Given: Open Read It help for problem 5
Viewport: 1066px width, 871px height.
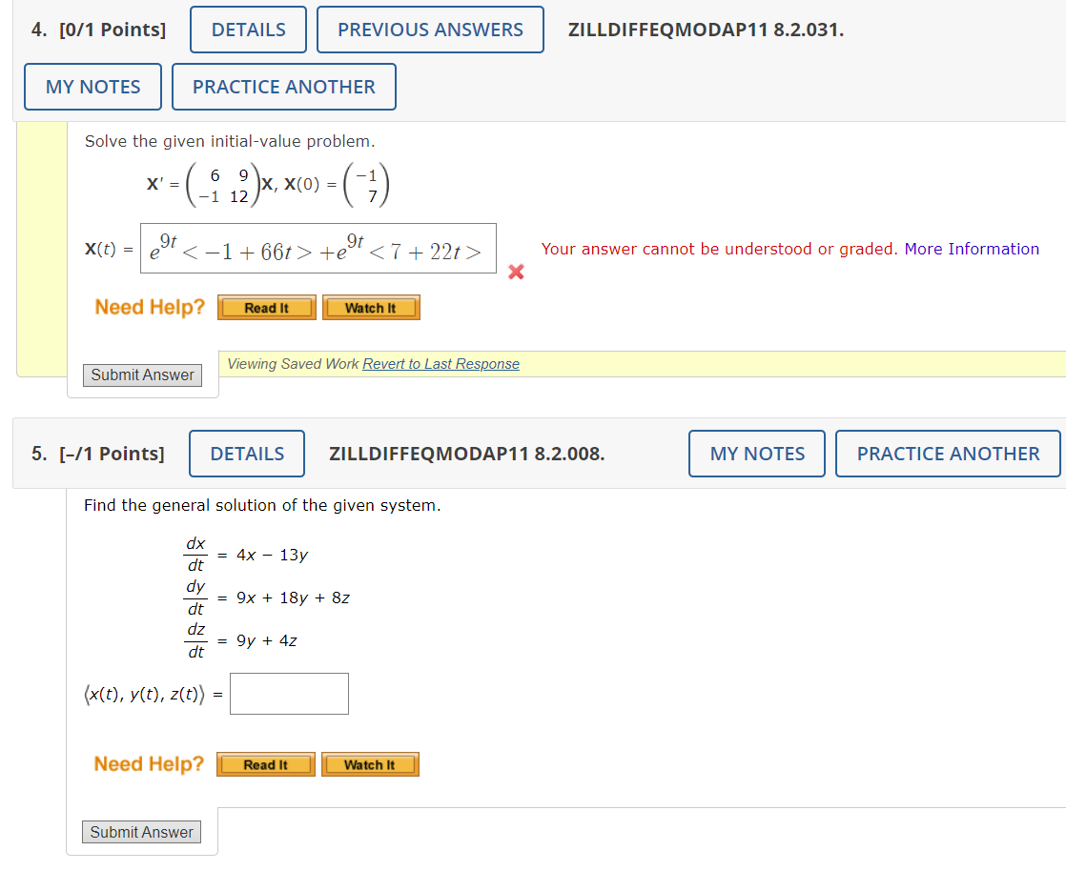Looking at the screenshot, I should 265,763.
